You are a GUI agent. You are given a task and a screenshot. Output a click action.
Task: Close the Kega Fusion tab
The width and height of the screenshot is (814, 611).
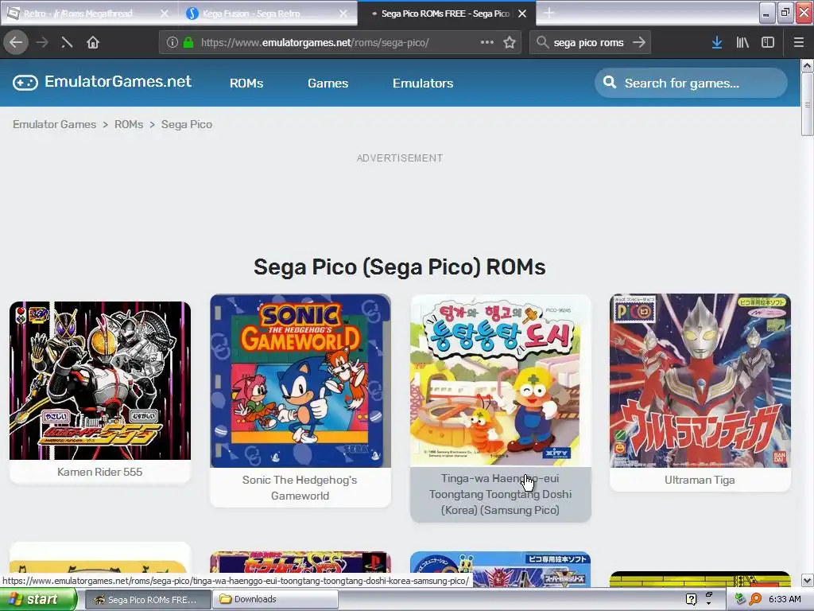(x=343, y=14)
